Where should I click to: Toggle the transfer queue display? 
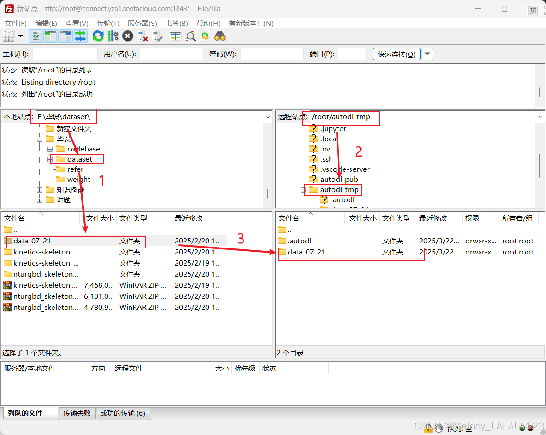(80, 36)
